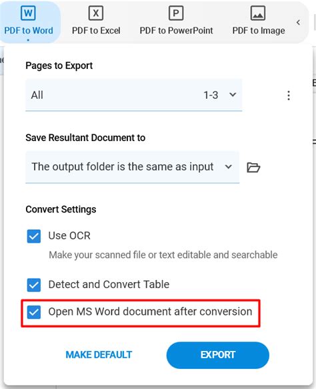Expand the output folder dropdown
This screenshot has height=389, width=316.
133,167
